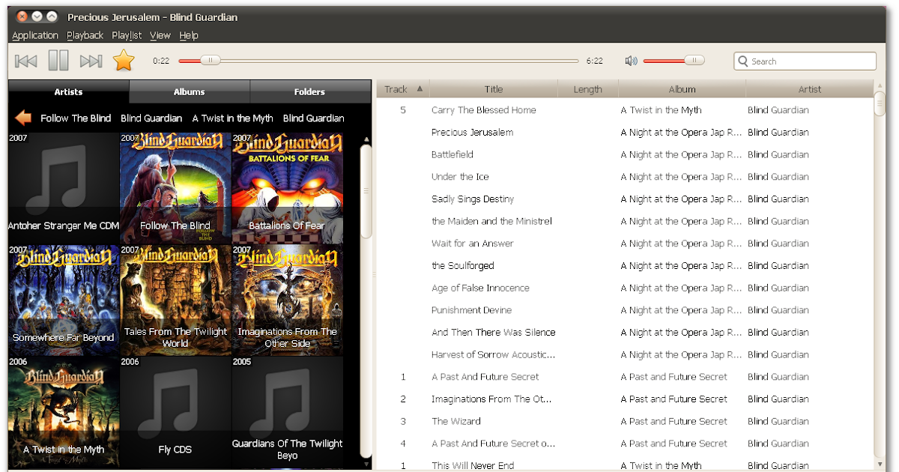Switch to the Albums tab
This screenshot has height=472, width=899.
[x=189, y=91]
